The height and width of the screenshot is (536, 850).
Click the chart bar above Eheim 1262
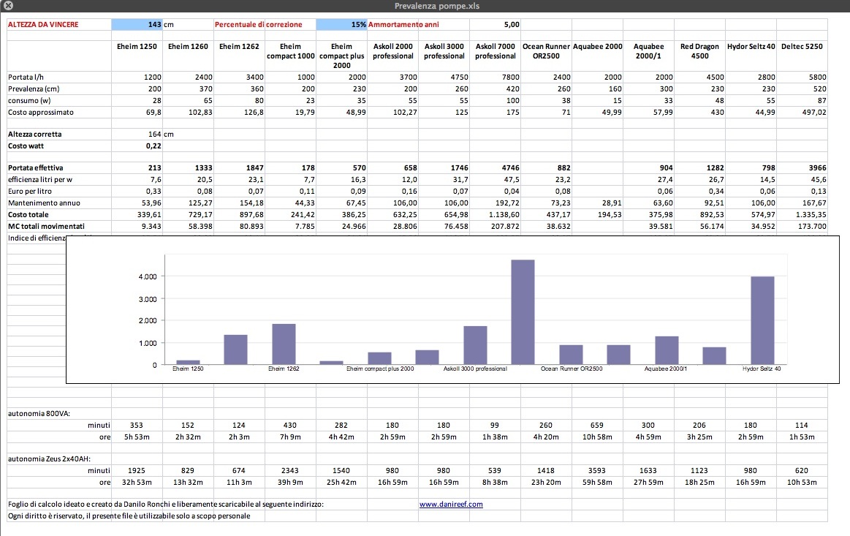[284, 344]
